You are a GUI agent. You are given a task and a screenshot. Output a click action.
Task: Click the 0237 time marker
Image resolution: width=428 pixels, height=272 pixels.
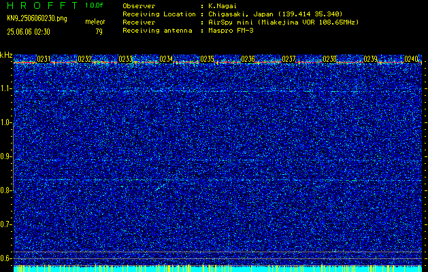(x=289, y=59)
